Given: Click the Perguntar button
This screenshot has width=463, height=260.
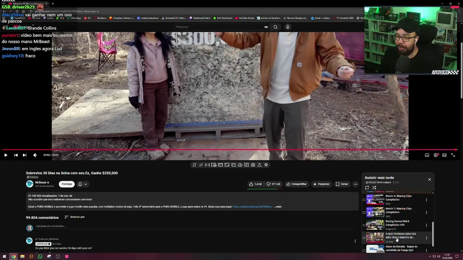Looking at the screenshot, I should tap(321, 184).
